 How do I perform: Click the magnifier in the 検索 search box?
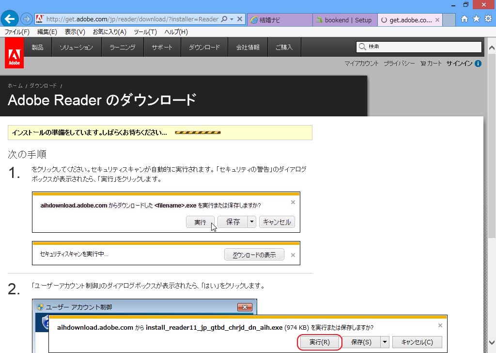tap(362, 47)
